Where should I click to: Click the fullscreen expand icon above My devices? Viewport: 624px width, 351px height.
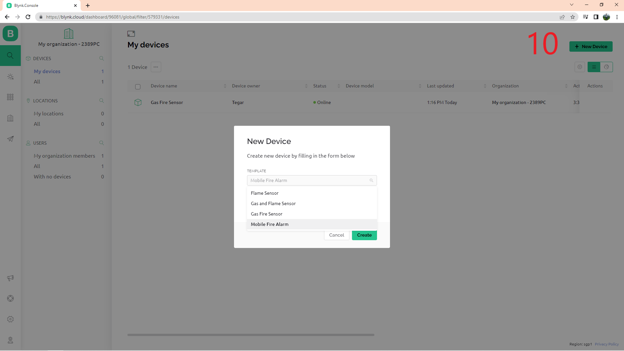pyautogui.click(x=131, y=34)
